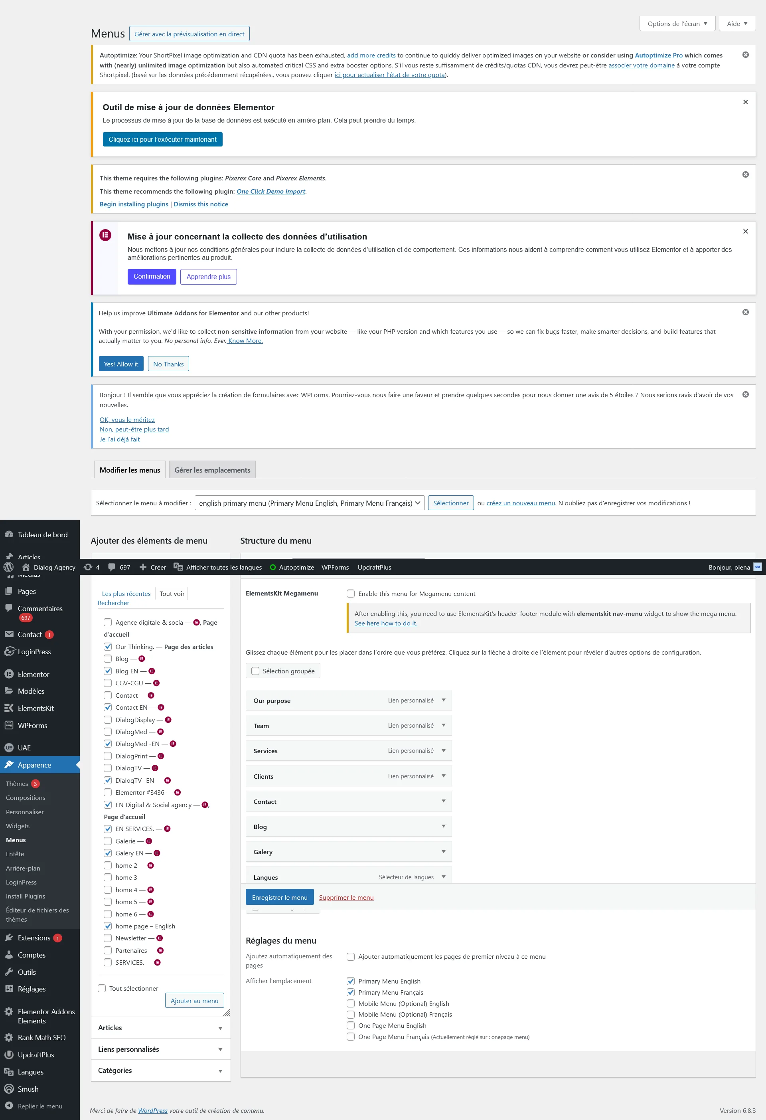Click the créez un nouveau menu link
766x1120 pixels.
click(521, 503)
